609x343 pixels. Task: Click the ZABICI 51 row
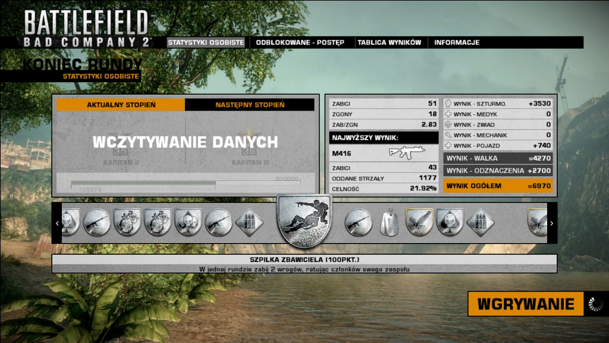(x=384, y=104)
